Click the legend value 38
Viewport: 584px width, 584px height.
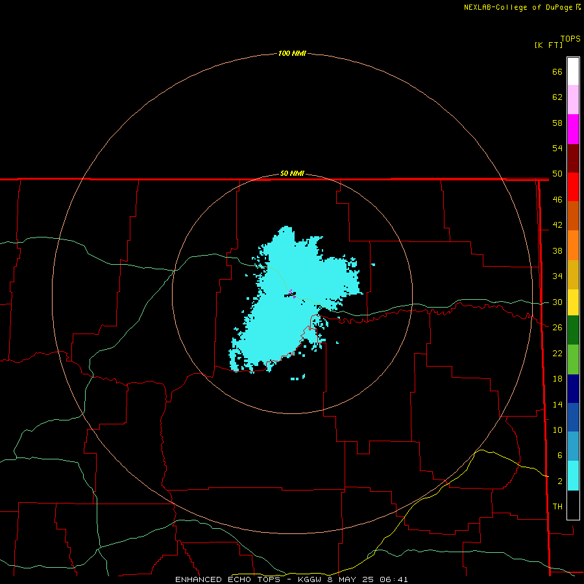(557, 250)
